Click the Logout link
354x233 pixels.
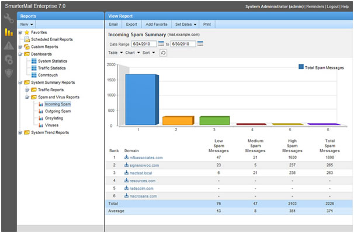[332, 6]
